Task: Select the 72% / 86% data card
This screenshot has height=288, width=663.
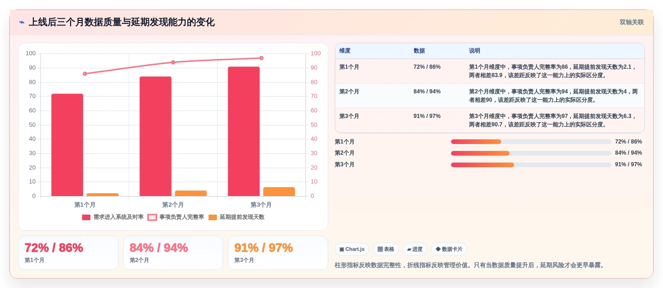Action: [x=68, y=253]
